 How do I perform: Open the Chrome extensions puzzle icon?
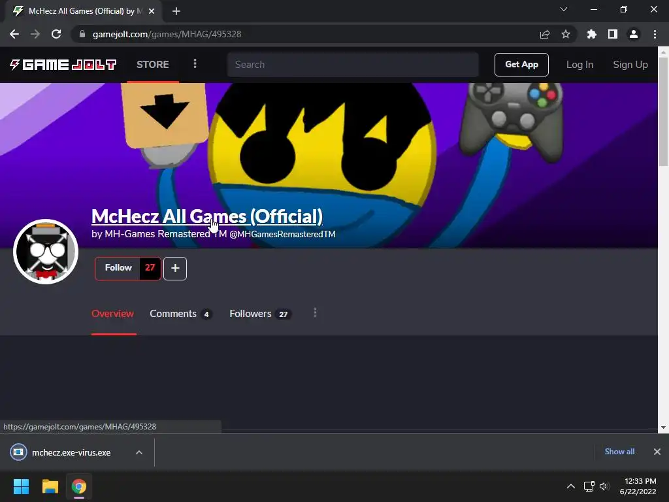591,34
